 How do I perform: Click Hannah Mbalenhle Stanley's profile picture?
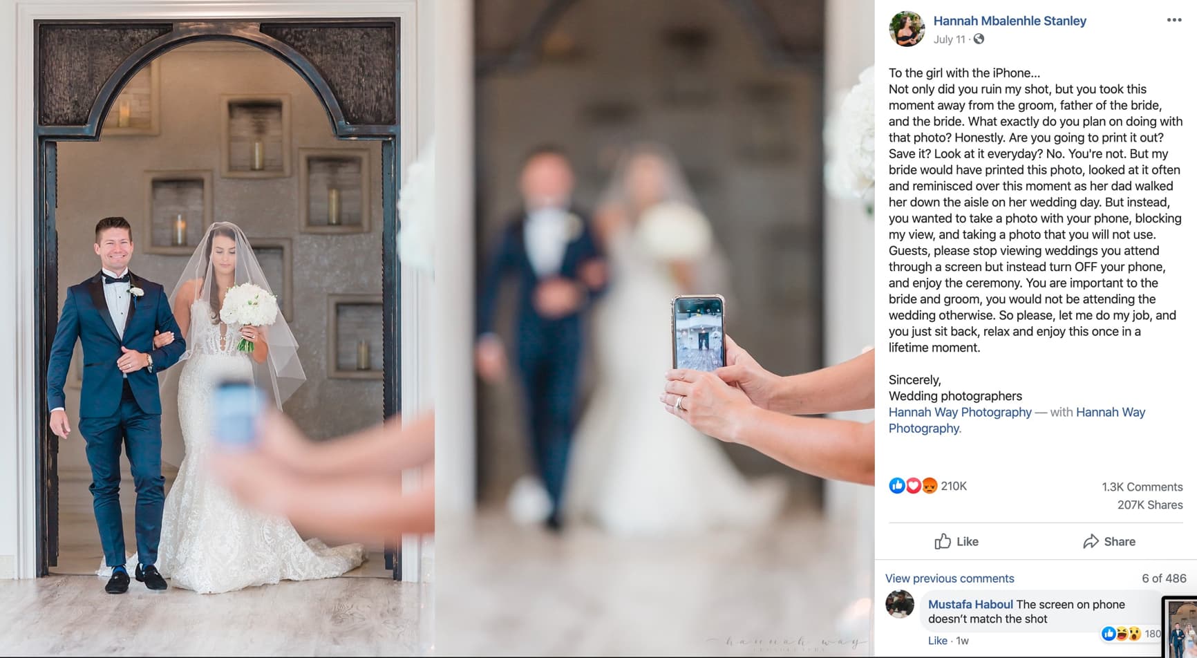pos(906,29)
